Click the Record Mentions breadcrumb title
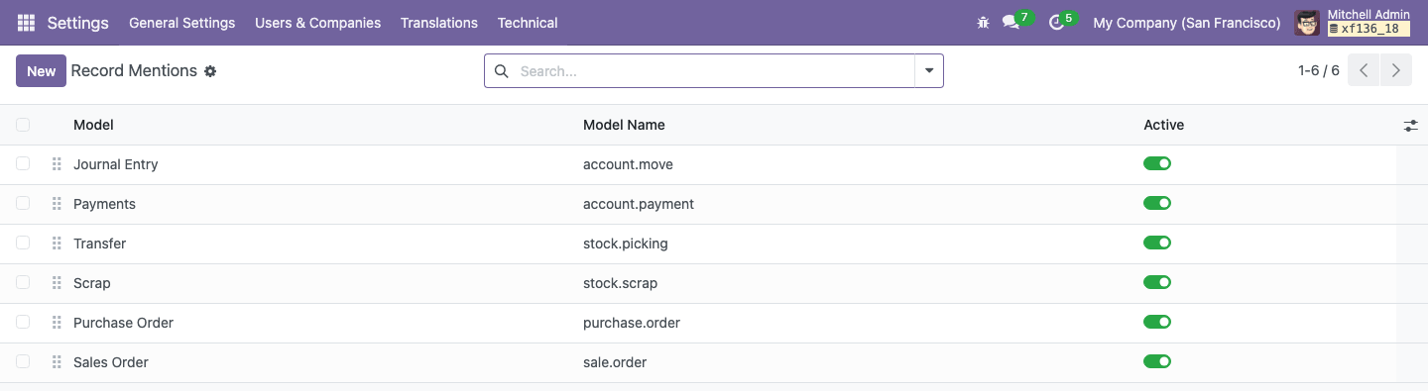The width and height of the screenshot is (1428, 391). [x=134, y=71]
